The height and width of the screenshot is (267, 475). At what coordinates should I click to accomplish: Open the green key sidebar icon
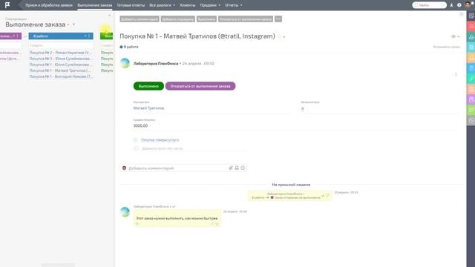point(471,79)
